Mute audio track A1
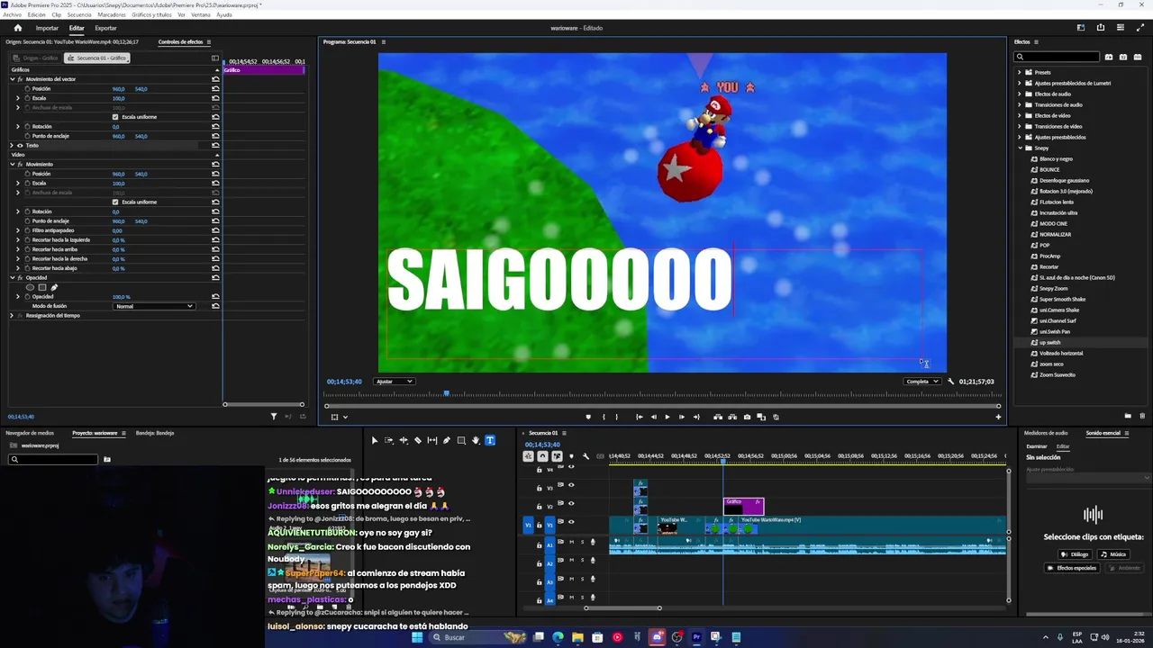The image size is (1153, 648). (571, 542)
